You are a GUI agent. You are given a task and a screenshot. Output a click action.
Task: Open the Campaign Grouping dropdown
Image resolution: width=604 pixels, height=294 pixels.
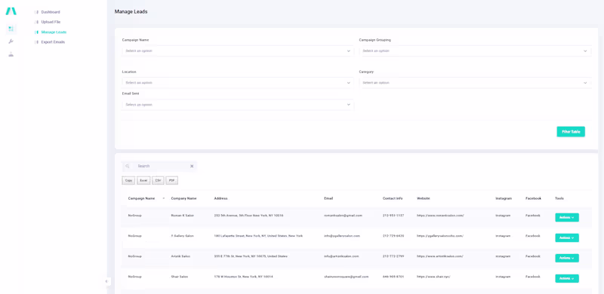pyautogui.click(x=475, y=51)
